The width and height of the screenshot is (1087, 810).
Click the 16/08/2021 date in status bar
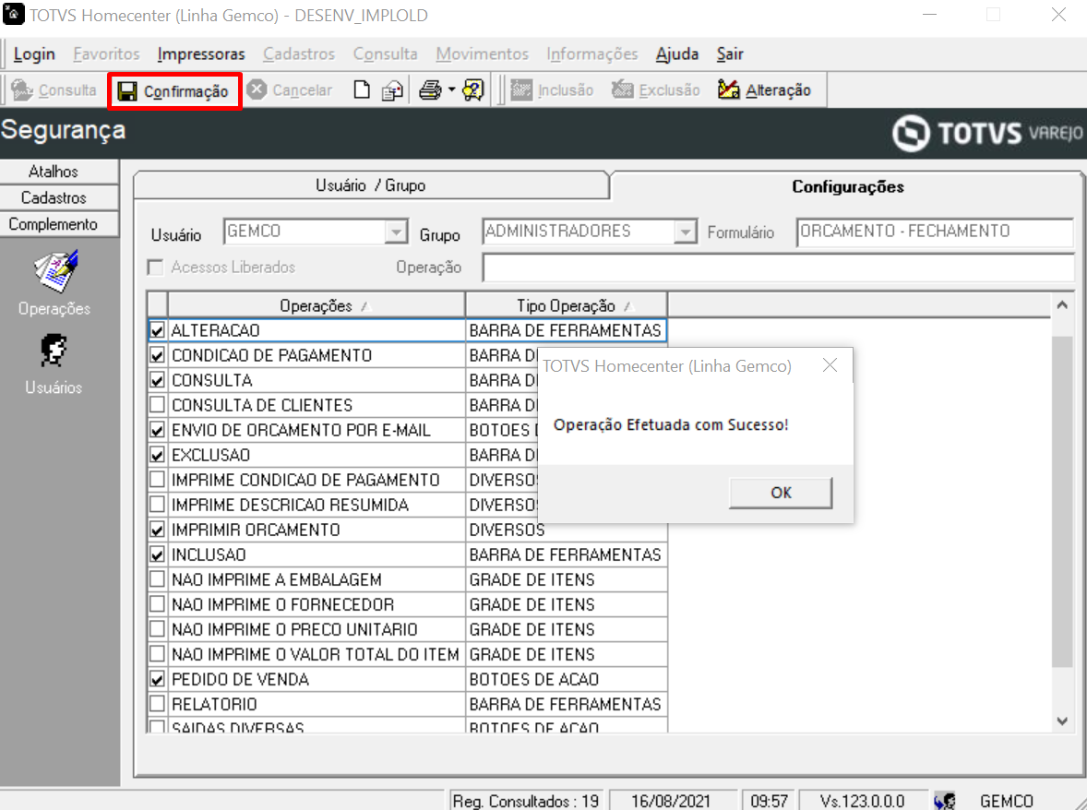click(670, 801)
